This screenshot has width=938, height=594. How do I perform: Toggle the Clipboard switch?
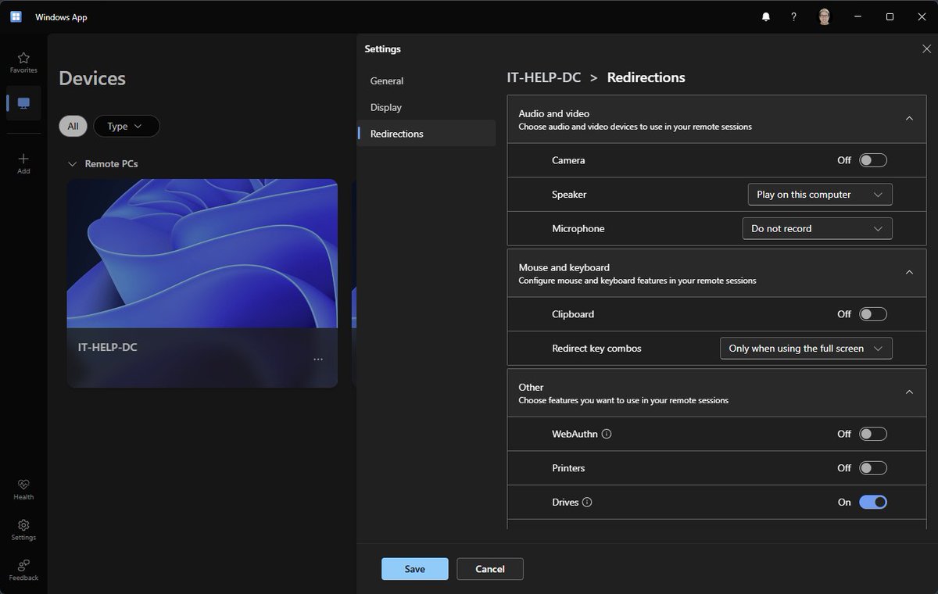point(873,314)
